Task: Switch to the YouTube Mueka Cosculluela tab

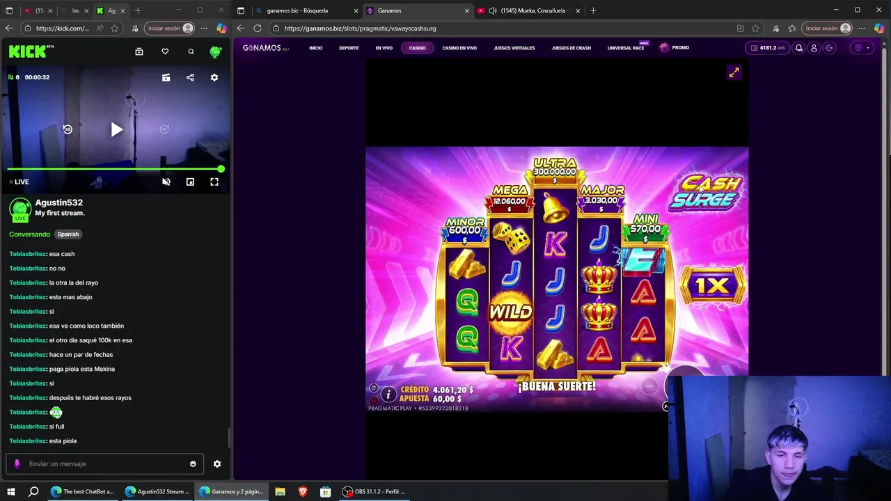Action: [x=528, y=10]
